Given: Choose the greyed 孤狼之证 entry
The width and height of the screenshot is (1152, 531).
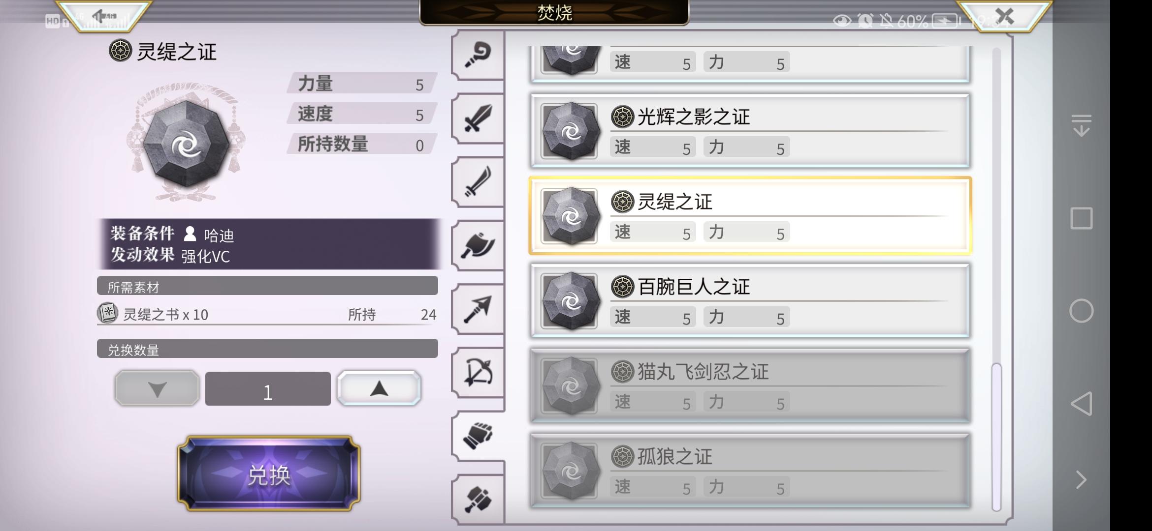Looking at the screenshot, I should point(750,471).
